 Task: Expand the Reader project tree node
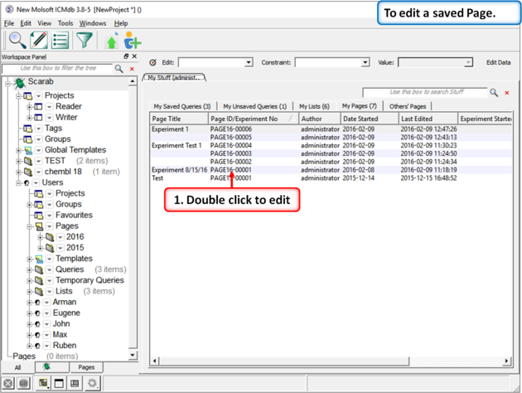(x=29, y=107)
